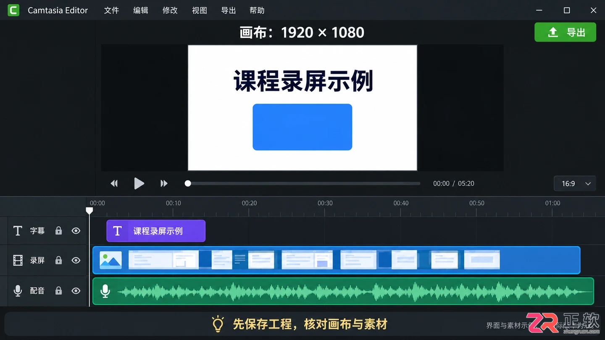Click the Camtasia logo icon
The width and height of the screenshot is (605, 340).
tap(13, 10)
